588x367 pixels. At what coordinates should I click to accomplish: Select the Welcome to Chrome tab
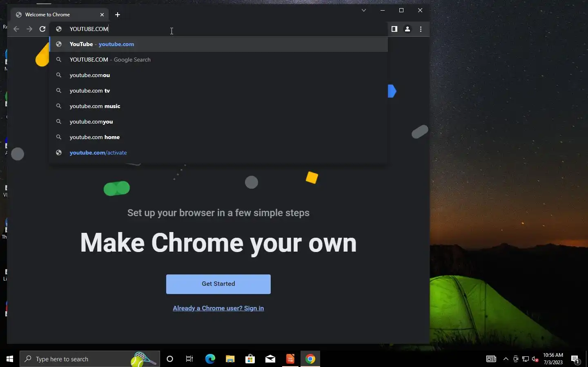pyautogui.click(x=60, y=15)
